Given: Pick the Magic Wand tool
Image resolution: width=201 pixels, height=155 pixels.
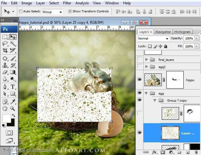Looking at the screenshot, I should click(x=13, y=44).
